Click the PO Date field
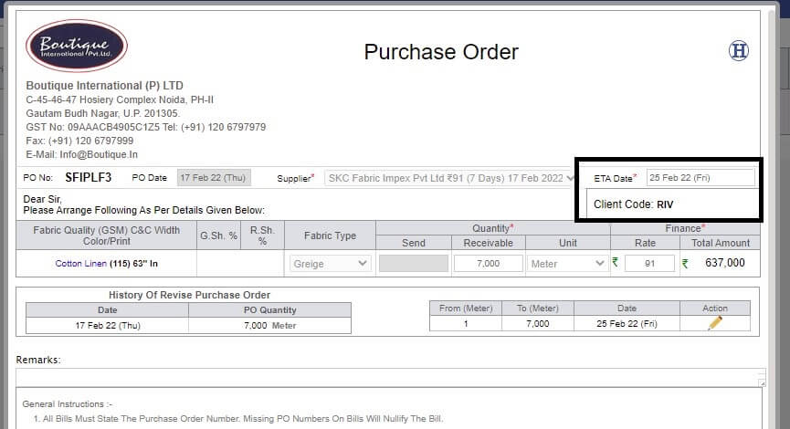790x429 pixels. tap(214, 178)
